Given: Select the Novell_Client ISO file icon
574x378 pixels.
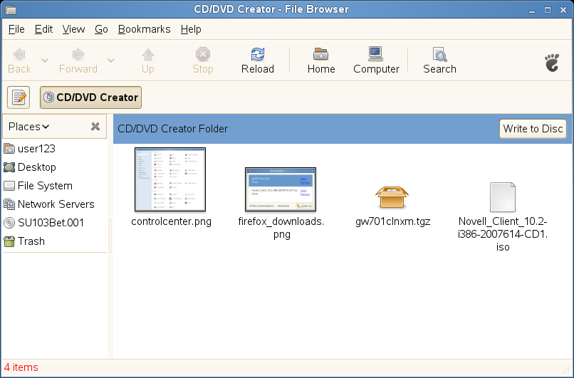Looking at the screenshot, I should 503,197.
